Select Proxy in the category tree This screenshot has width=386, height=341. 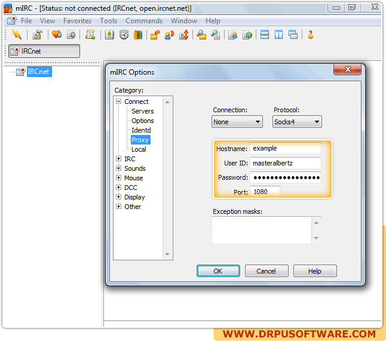(140, 140)
